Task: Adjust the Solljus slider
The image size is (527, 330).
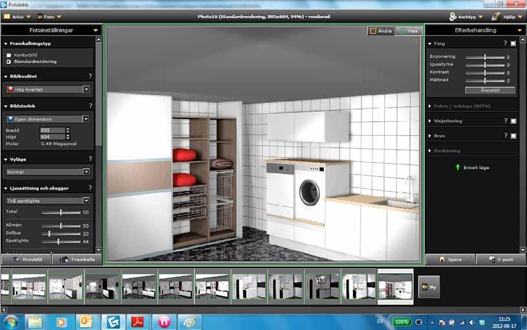Action: tap(49, 234)
